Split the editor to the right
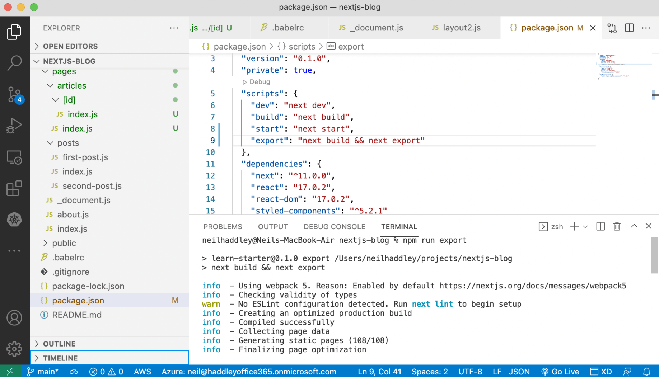The width and height of the screenshot is (659, 377). [x=629, y=28]
